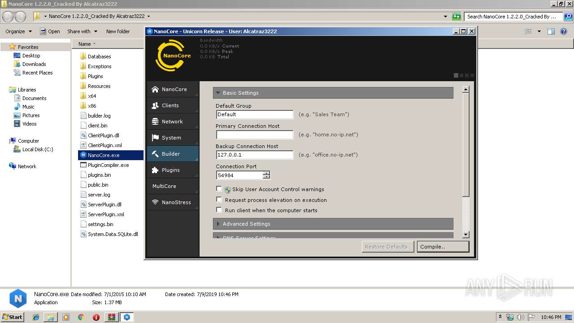Viewport: 574px width, 323px height.
Task: Open the Organize dropdown menu
Action: tap(18, 31)
